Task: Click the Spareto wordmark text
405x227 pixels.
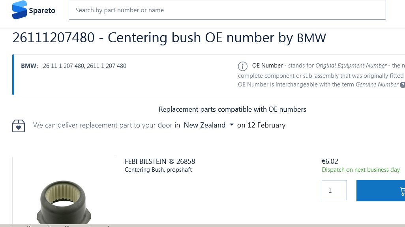Action: (42, 11)
